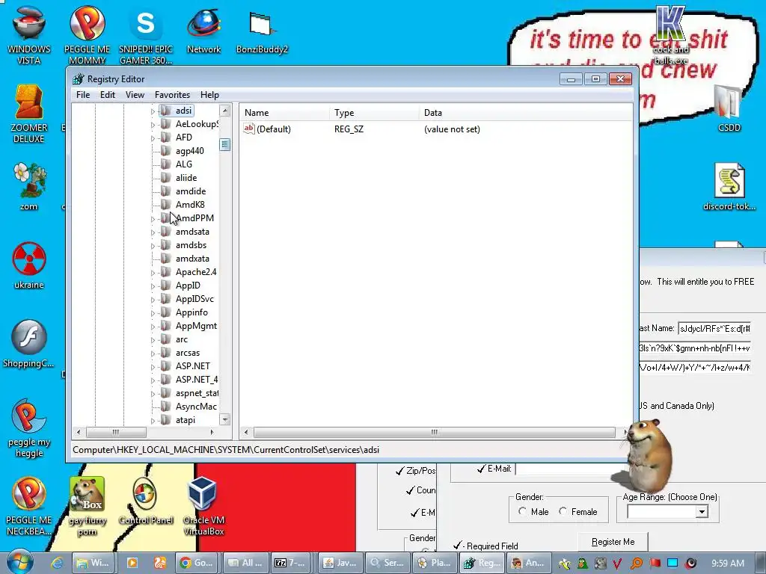This screenshot has height=574, width=766.
Task: Click the Data column header
Action: point(526,113)
